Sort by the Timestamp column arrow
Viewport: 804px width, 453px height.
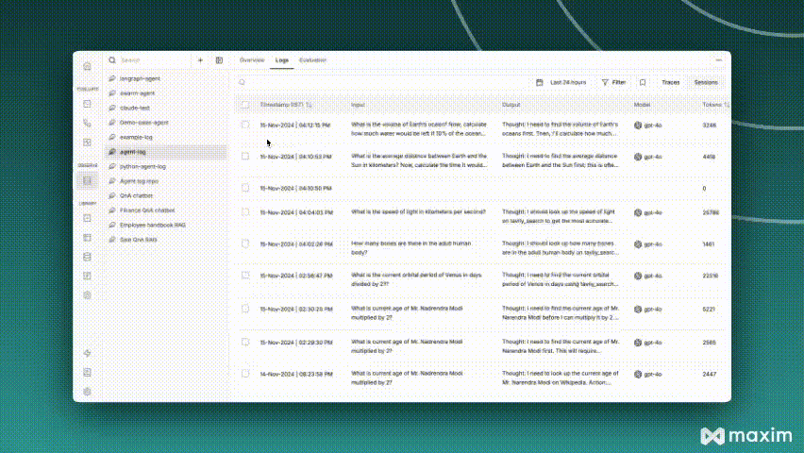[x=310, y=105]
